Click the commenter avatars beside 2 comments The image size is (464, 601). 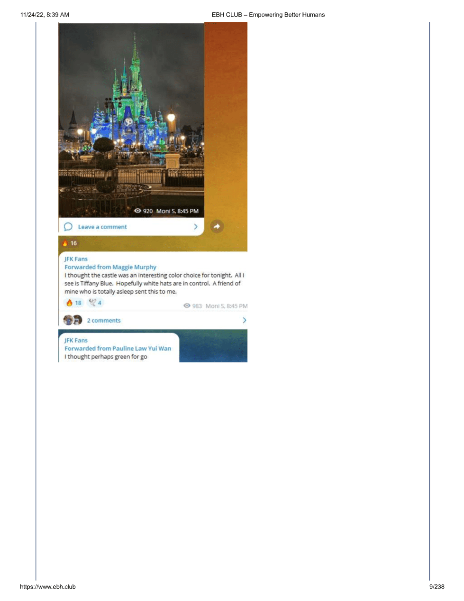point(73,320)
